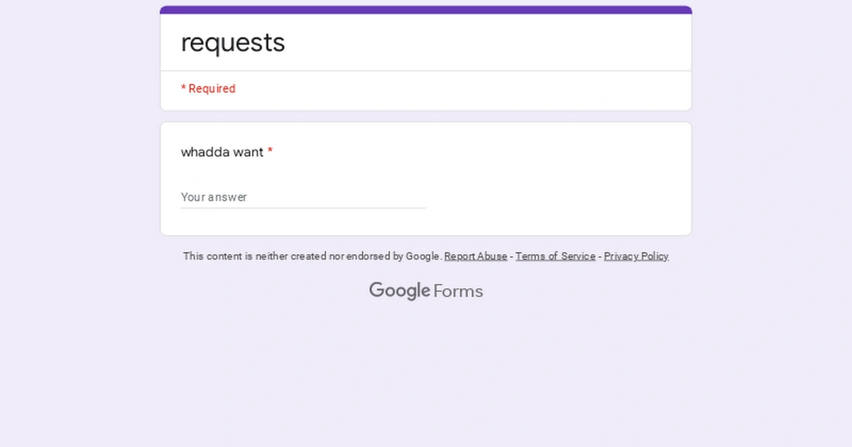Click the Google Forms logo

click(x=425, y=290)
